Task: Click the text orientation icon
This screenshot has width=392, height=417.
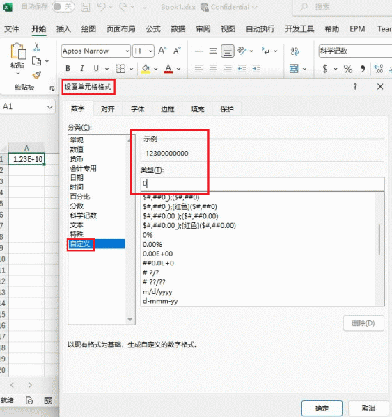Action: [242, 50]
